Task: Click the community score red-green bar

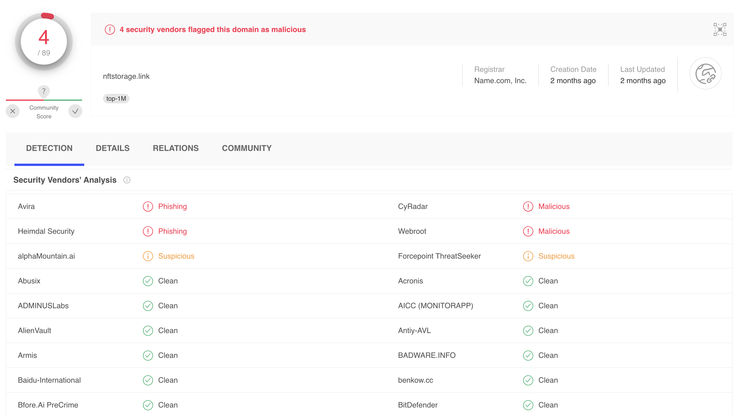Action: (x=44, y=100)
